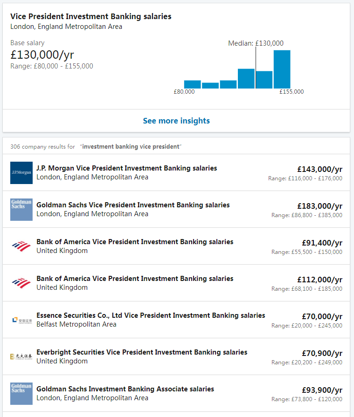The width and height of the screenshot is (354, 417).
Task: Click the £70,900/yr salary figure
Action: click(322, 353)
